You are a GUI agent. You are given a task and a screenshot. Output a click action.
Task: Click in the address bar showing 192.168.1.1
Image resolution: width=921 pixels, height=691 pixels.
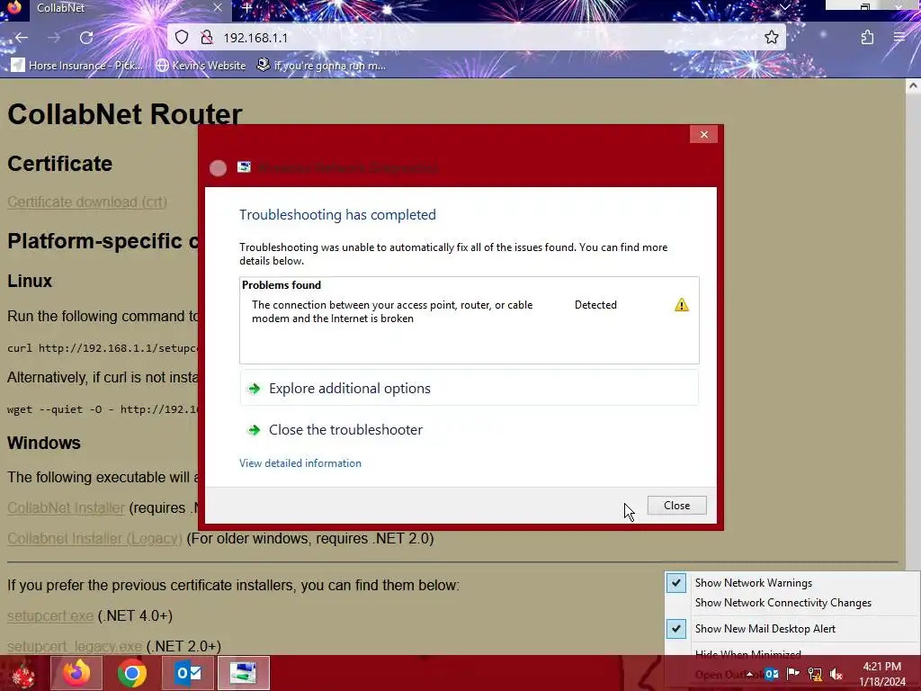(476, 38)
